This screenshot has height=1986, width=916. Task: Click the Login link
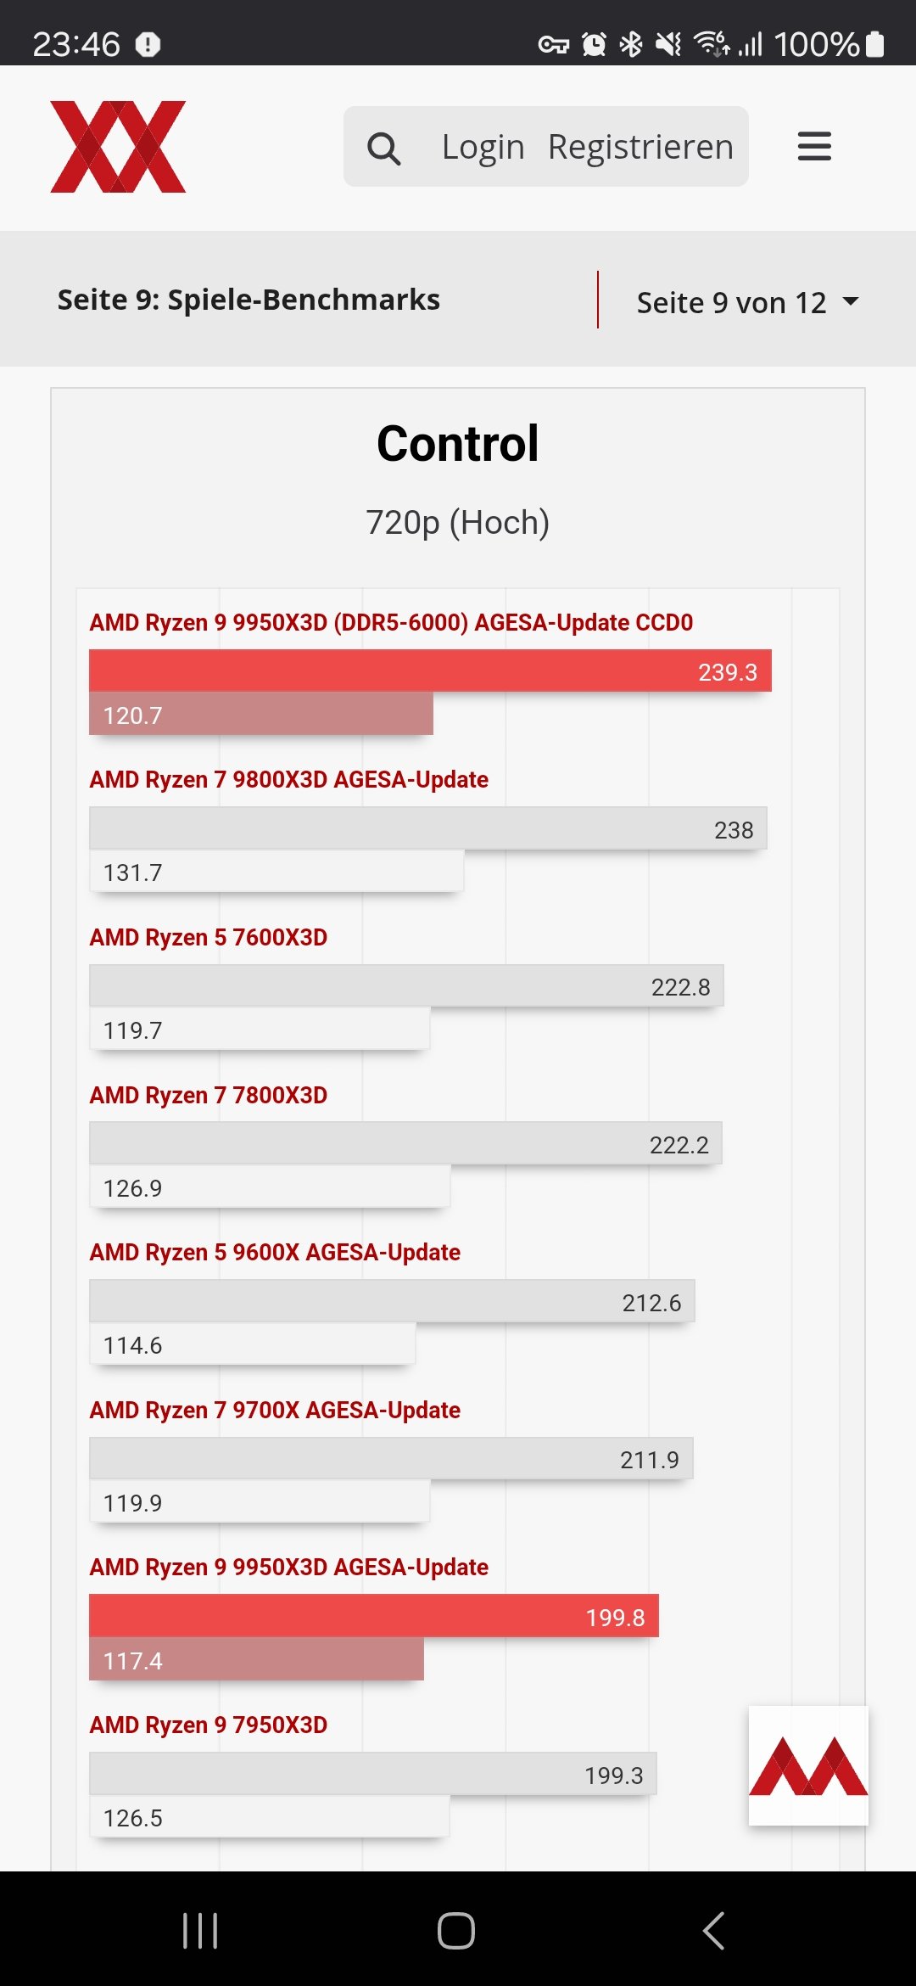pos(483,147)
